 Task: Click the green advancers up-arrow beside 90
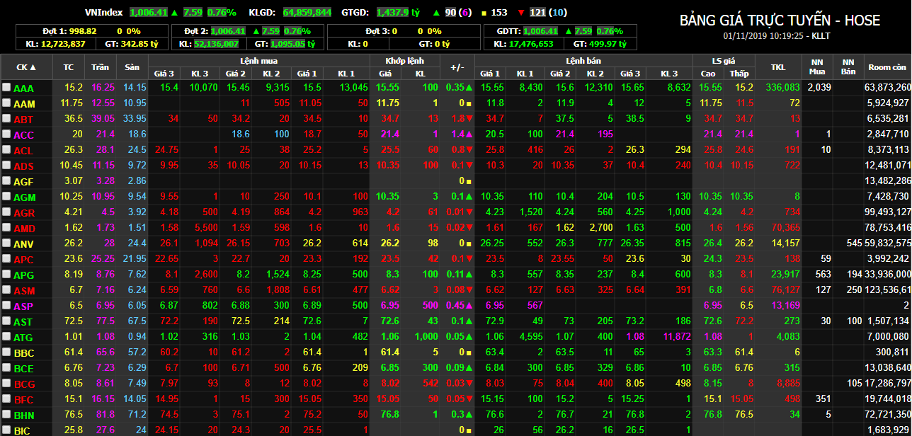tap(435, 13)
